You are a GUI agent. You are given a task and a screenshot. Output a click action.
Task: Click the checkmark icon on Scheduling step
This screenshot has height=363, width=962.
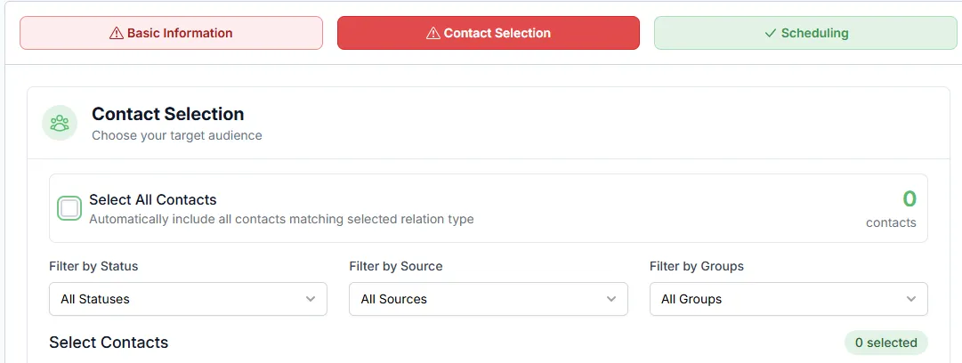[771, 33]
